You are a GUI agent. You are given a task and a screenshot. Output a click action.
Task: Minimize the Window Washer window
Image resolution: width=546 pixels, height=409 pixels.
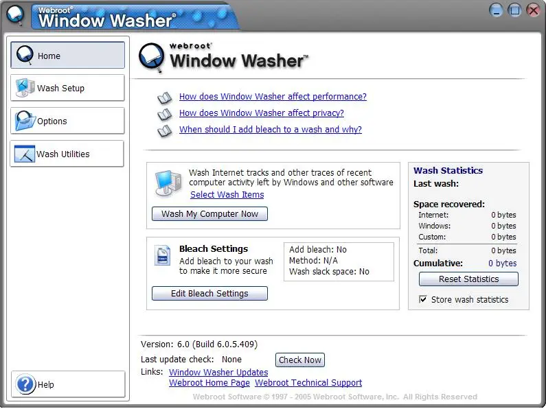coord(496,10)
